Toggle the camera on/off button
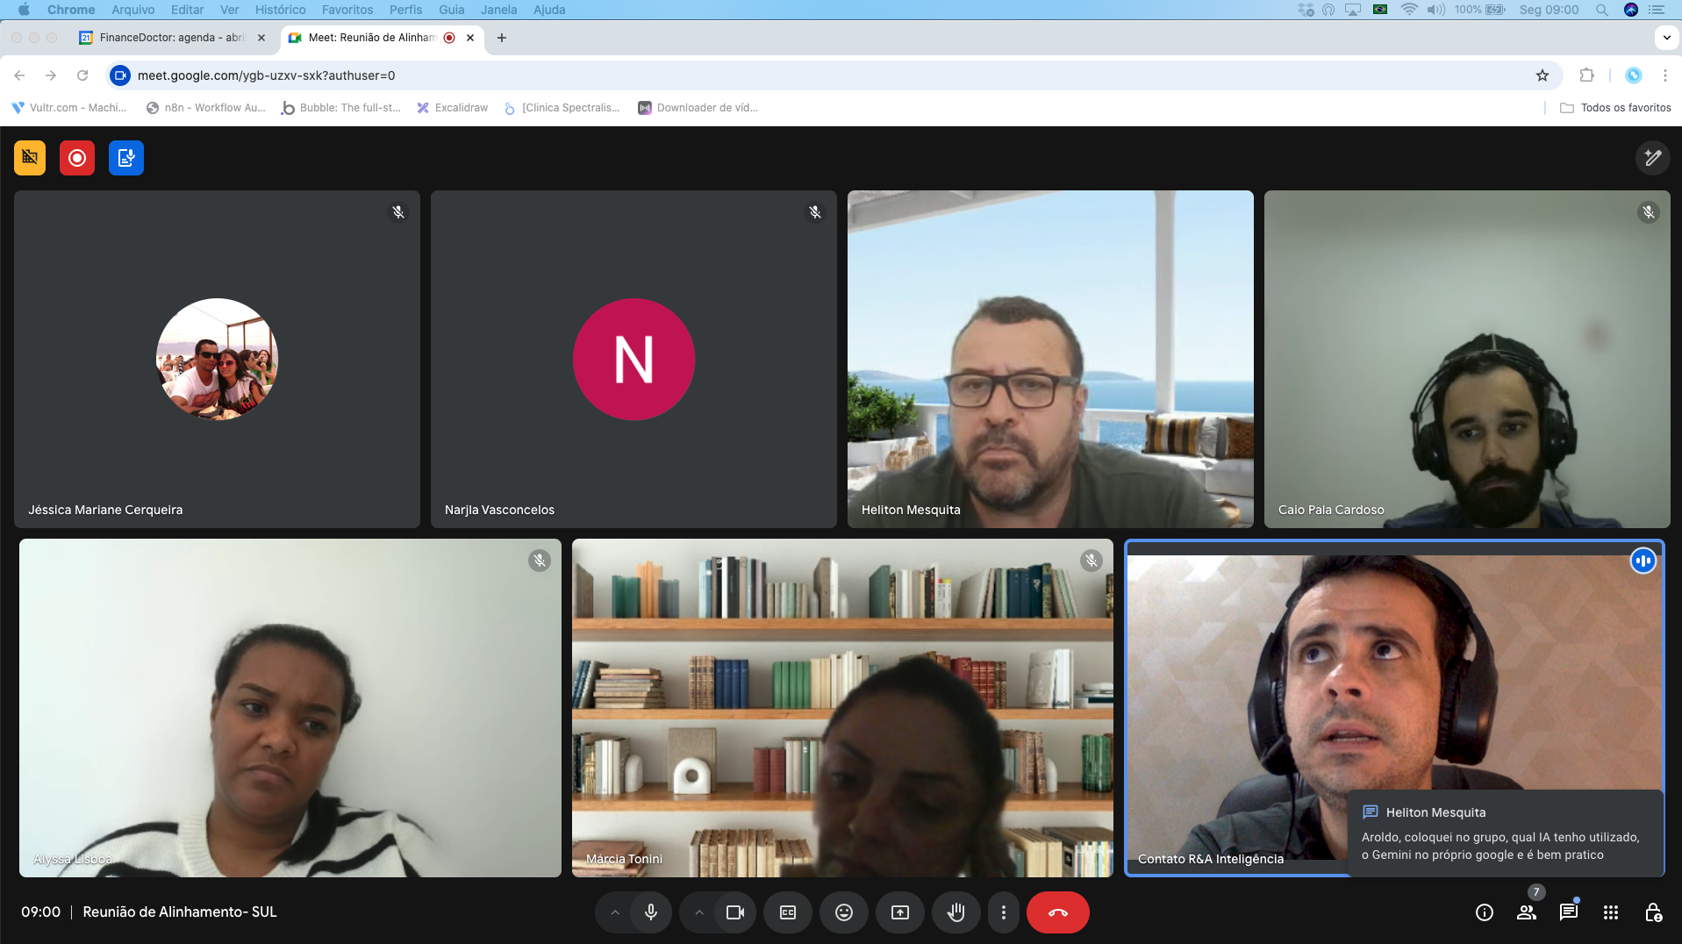Image resolution: width=1682 pixels, height=944 pixels. coord(735,912)
